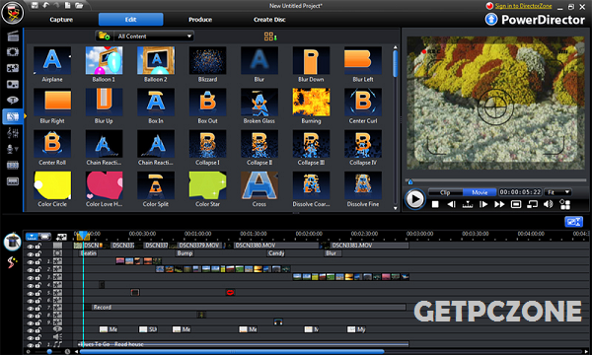The width and height of the screenshot is (592, 355).
Task: Open the library menu view options
Action: coord(270,35)
